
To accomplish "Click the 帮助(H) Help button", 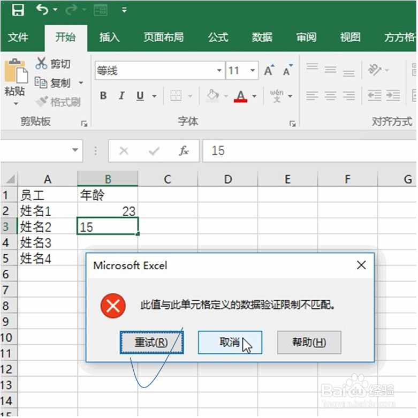I will coord(309,343).
